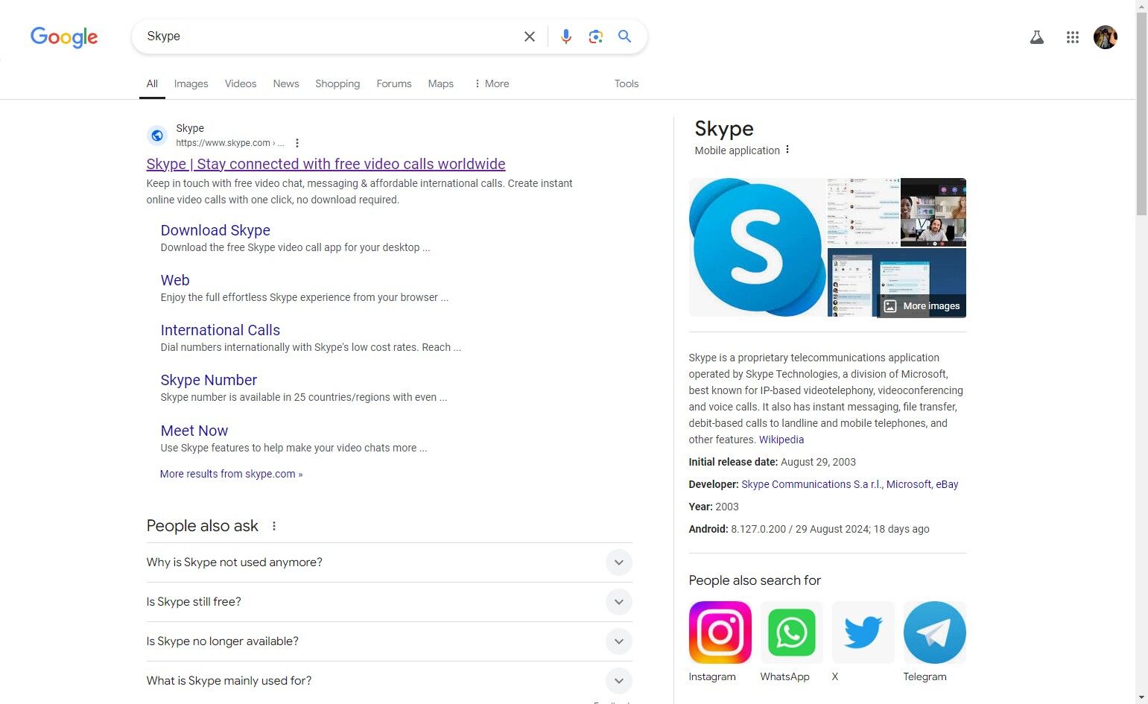Select the All results tab
The image size is (1148, 704).
[x=152, y=83]
